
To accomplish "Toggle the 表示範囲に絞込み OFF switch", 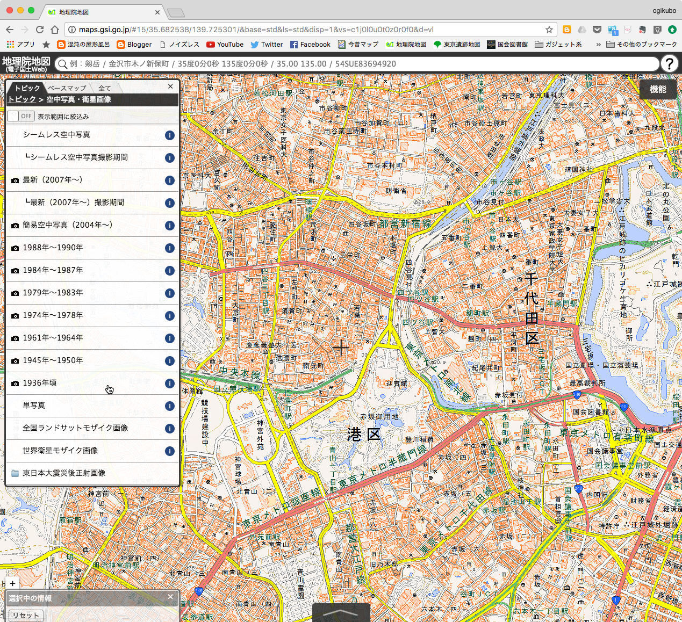I will coord(21,116).
